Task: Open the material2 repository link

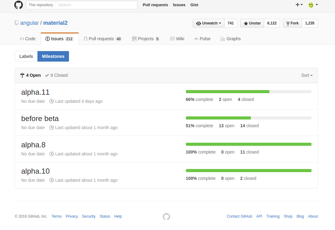Action: pos(55,23)
